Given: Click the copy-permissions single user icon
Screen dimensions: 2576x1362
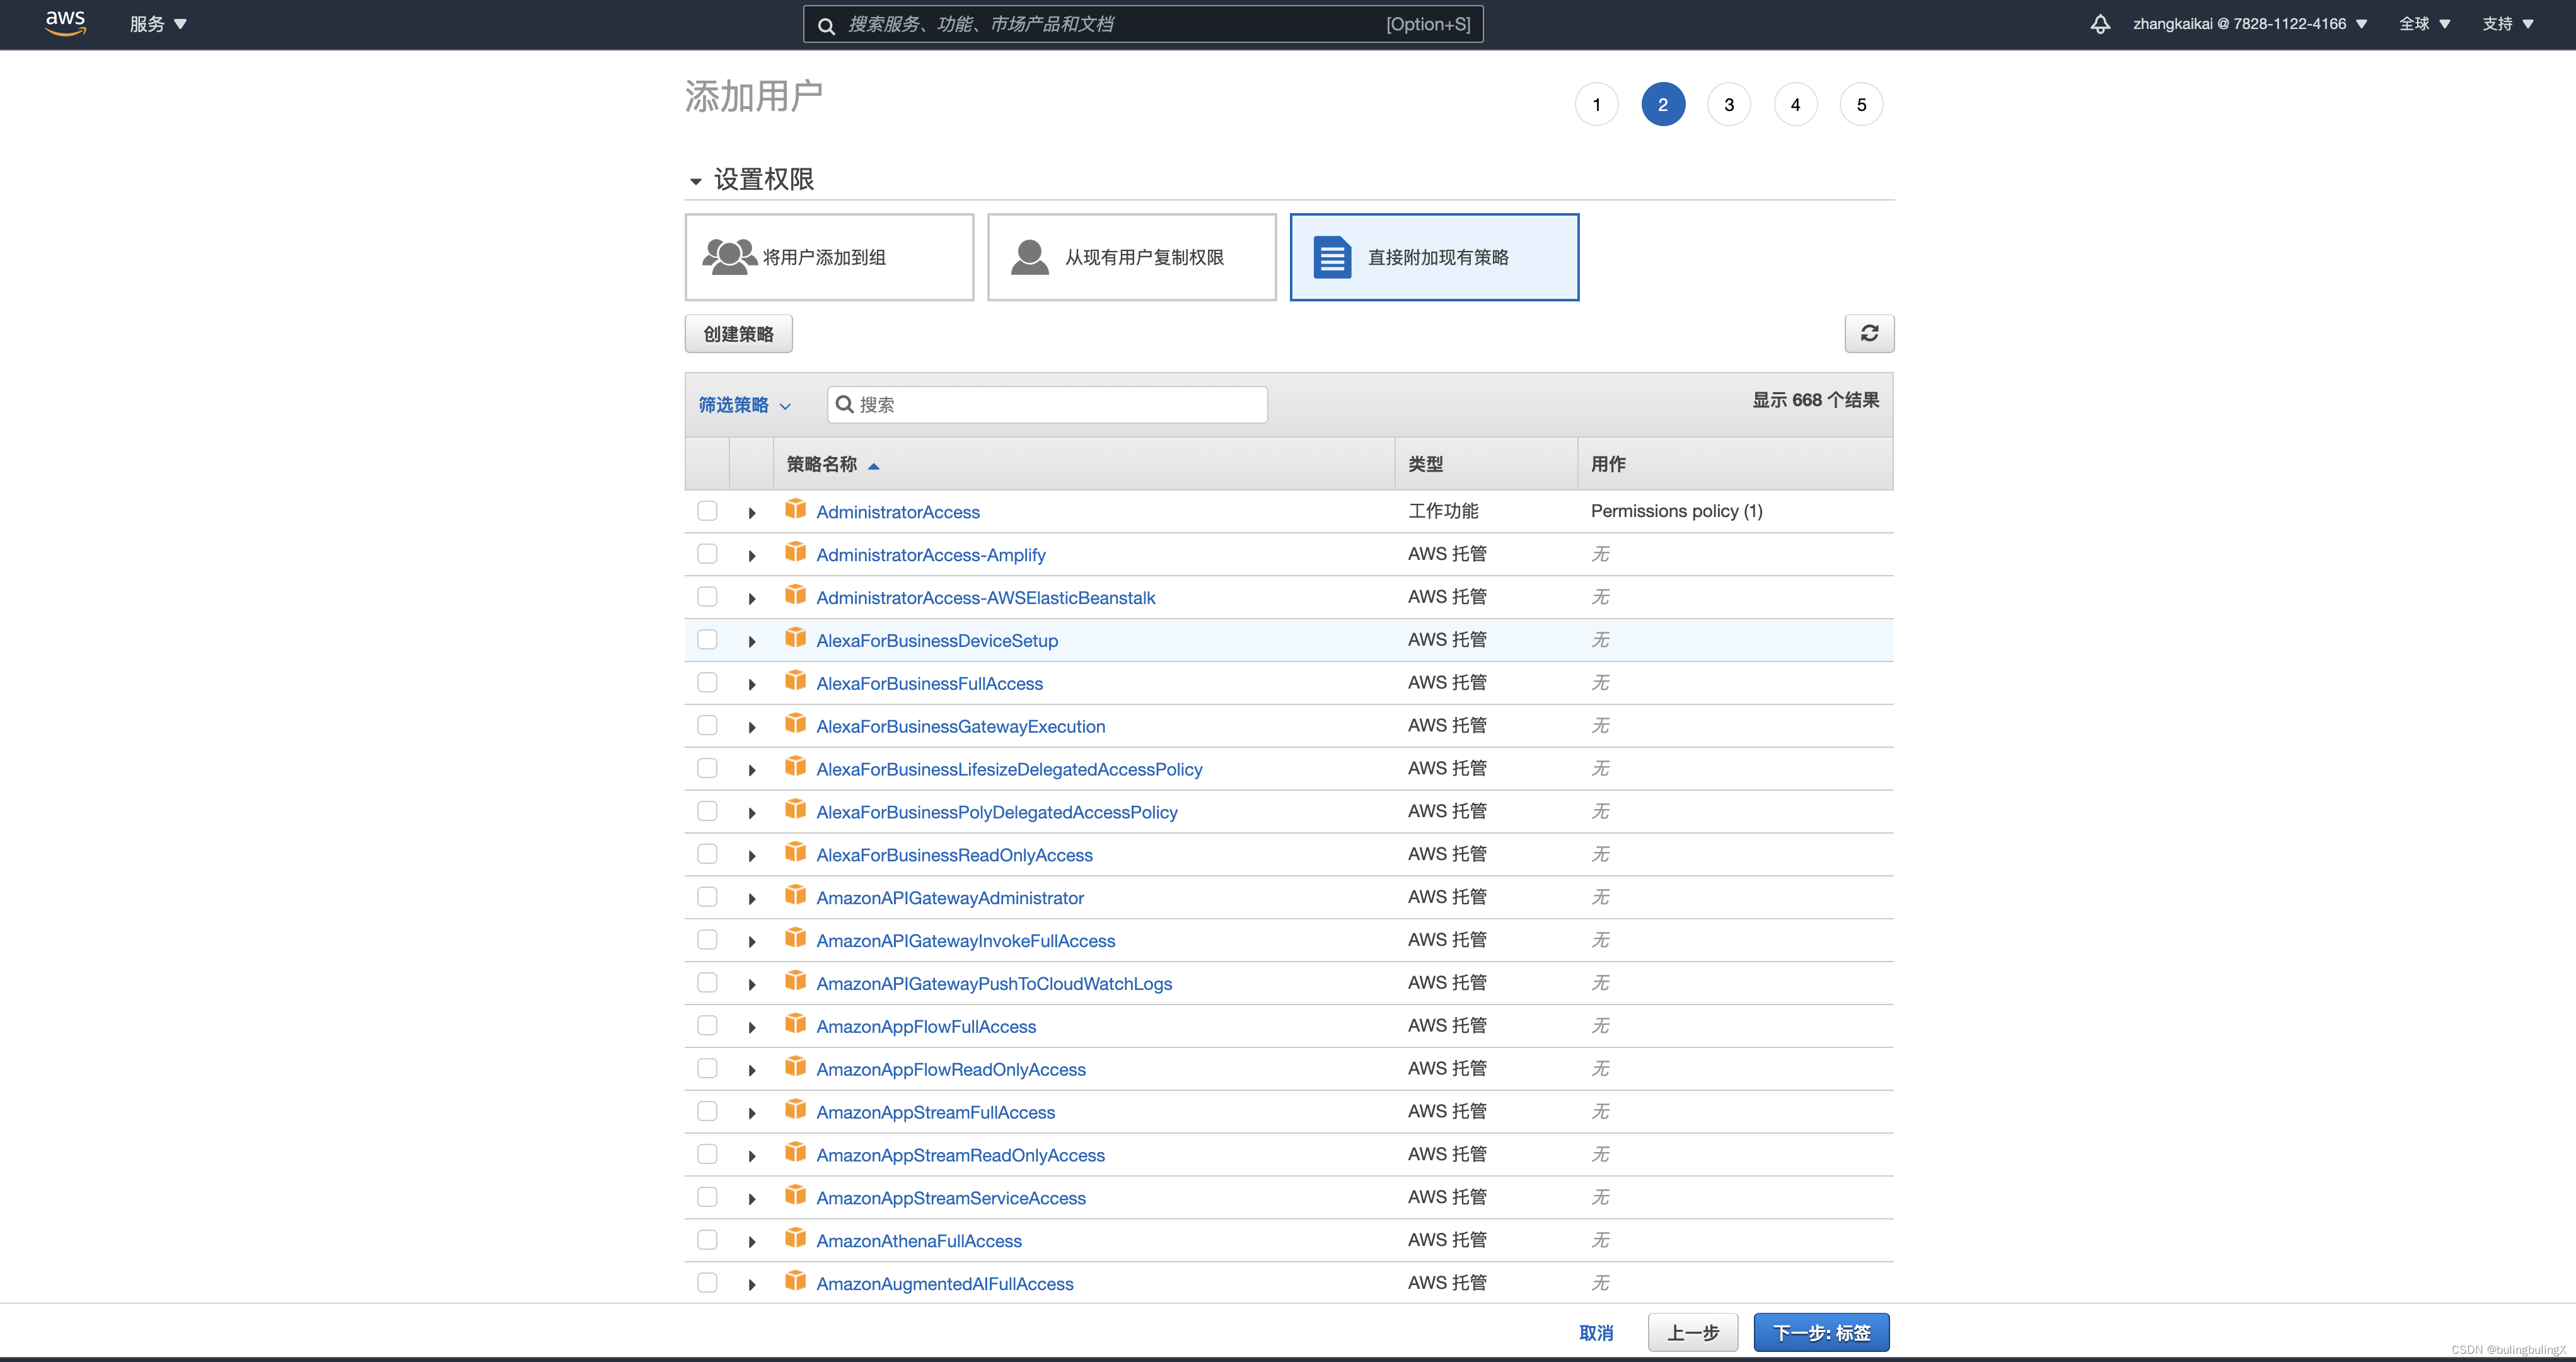Looking at the screenshot, I should pos(1029,257).
